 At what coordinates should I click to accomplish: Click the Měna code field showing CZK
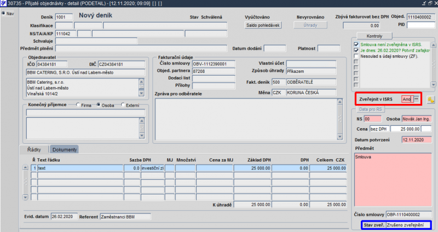[279, 92]
